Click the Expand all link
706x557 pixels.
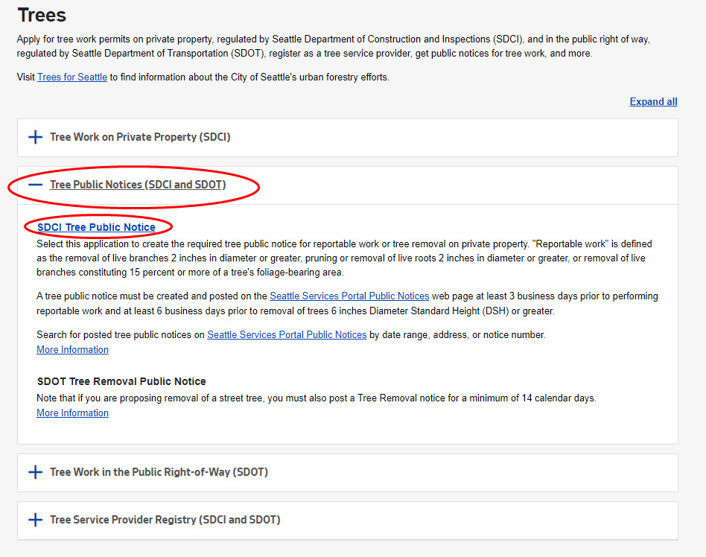(653, 101)
